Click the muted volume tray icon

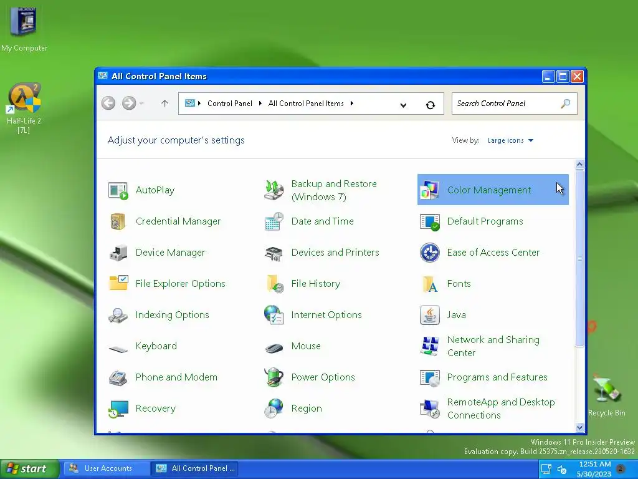[562, 470]
